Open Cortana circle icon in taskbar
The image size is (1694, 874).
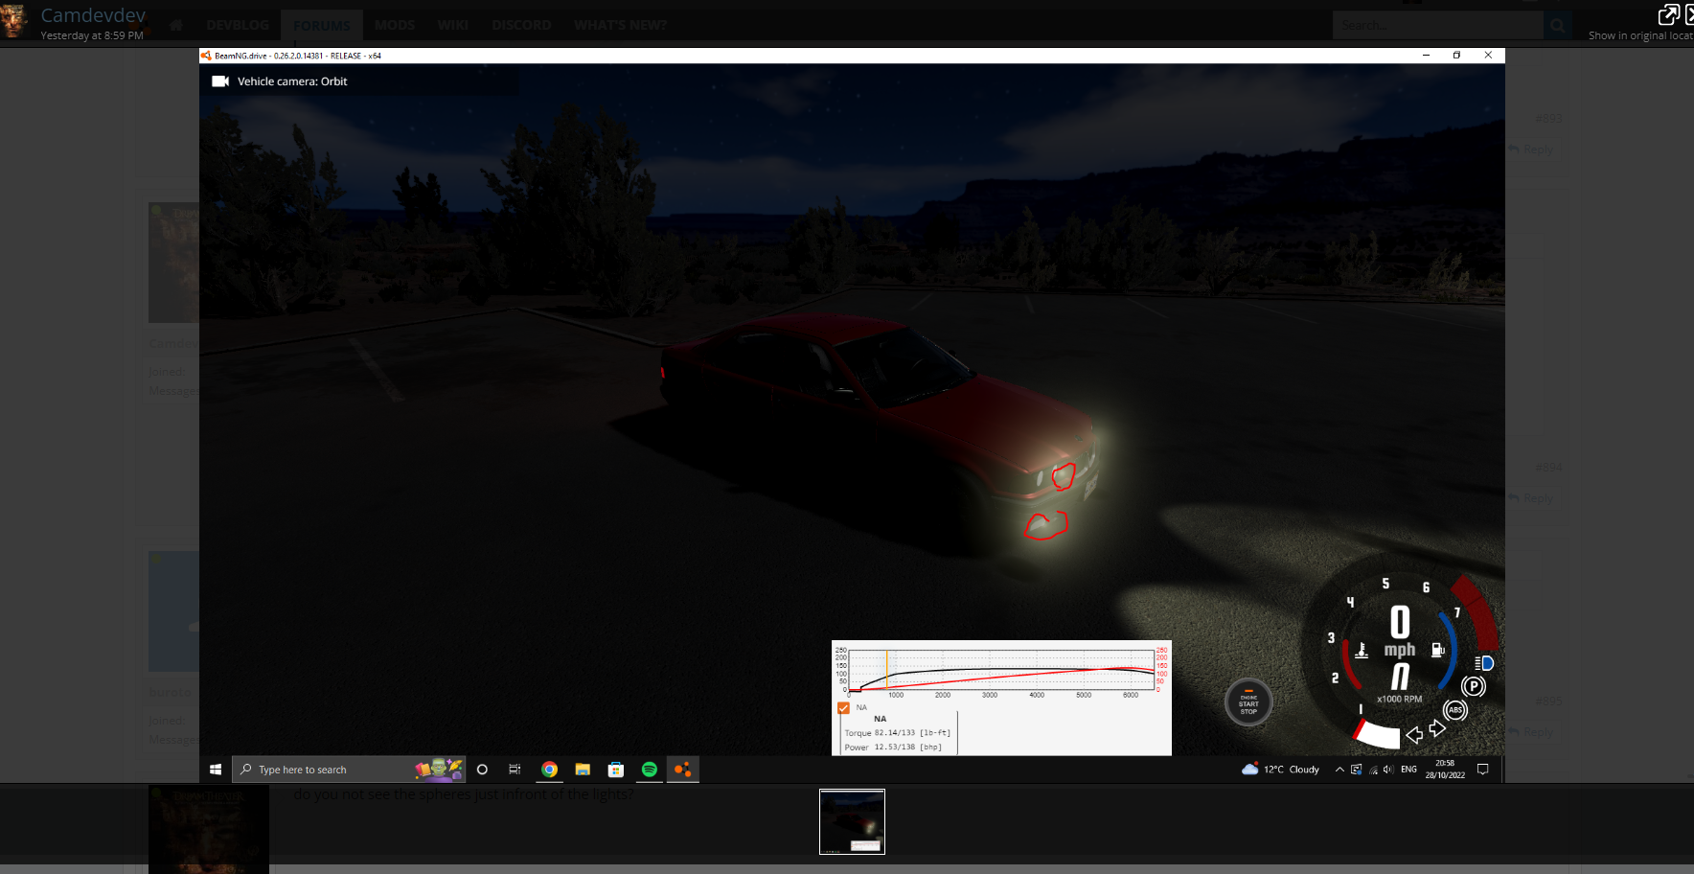click(x=482, y=770)
